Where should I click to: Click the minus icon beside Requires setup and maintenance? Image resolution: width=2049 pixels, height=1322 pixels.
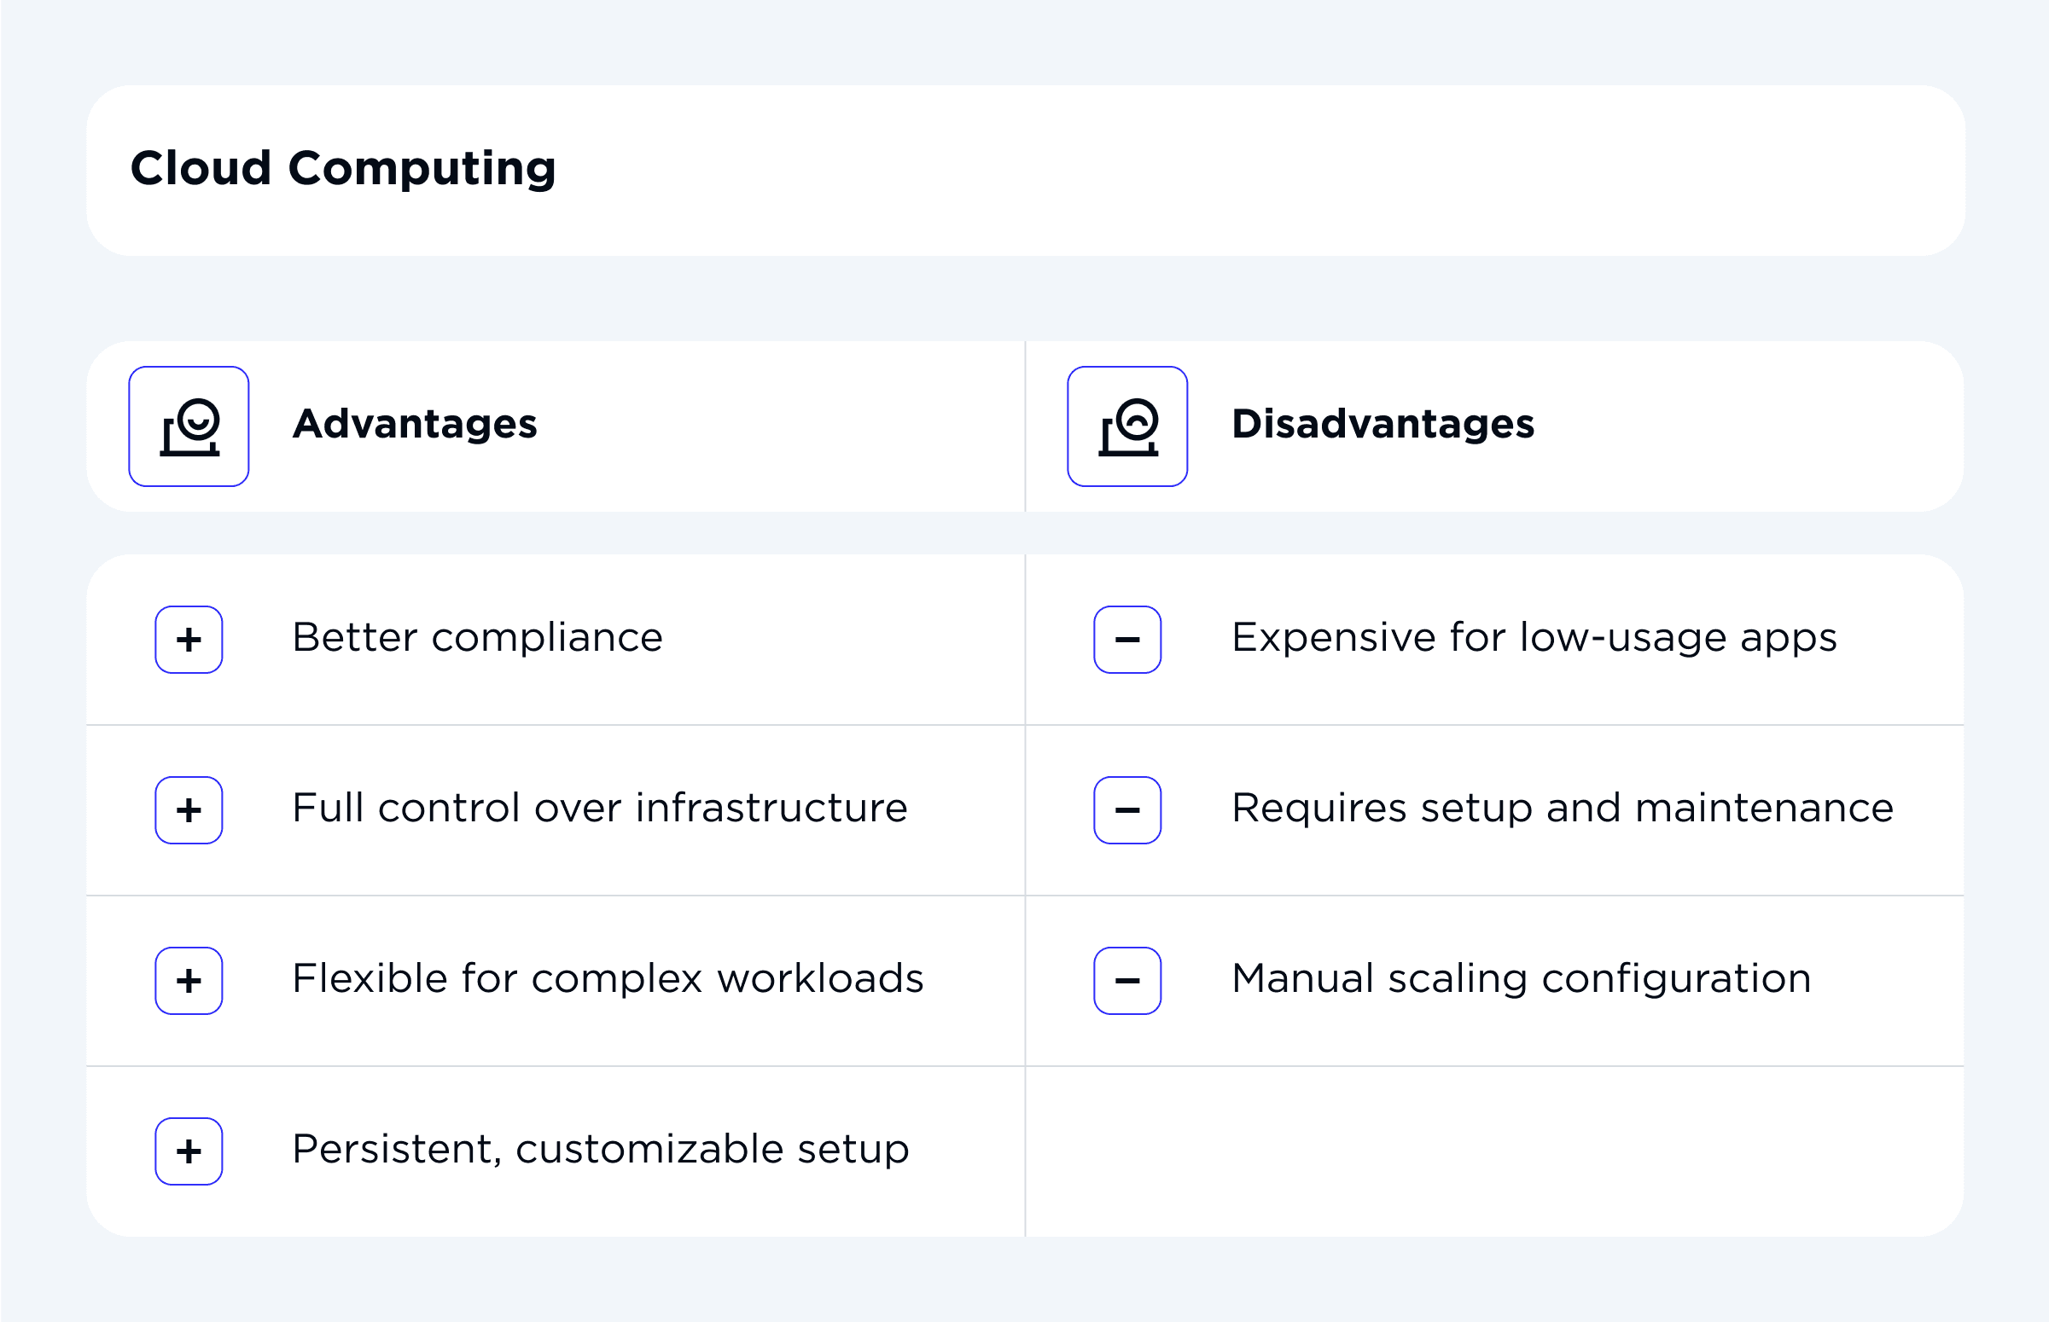coord(1127,808)
